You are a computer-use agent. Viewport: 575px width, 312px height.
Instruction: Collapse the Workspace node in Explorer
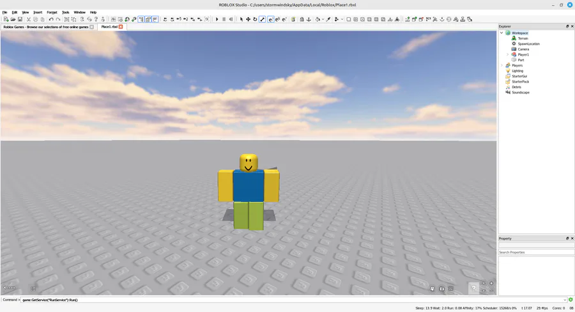502,33
